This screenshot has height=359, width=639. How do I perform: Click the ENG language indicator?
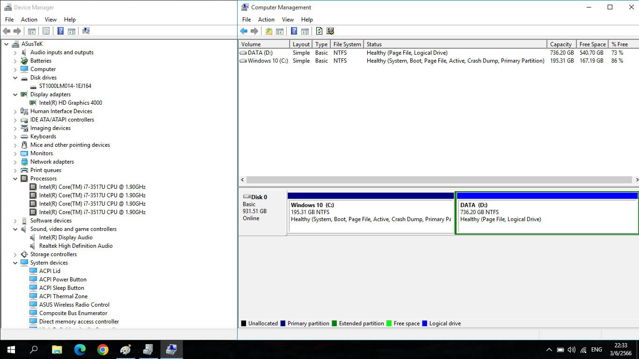[596, 350]
